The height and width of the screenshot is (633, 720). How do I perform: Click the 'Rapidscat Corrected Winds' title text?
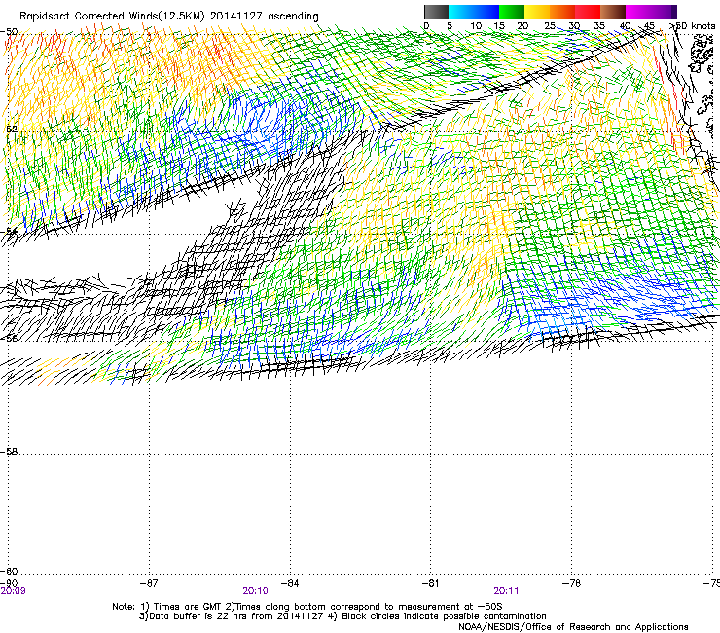click(x=90, y=17)
